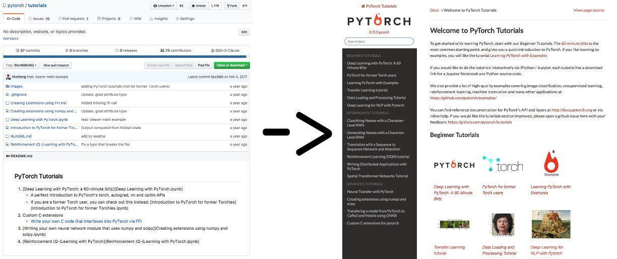Open the Clone or download dropdown

tap(232, 65)
